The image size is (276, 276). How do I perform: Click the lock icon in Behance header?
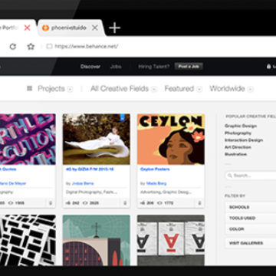tap(268, 67)
